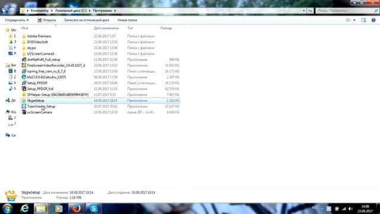
Task: Go to Компьютер in the breadcrumb
Action: (x=40, y=11)
